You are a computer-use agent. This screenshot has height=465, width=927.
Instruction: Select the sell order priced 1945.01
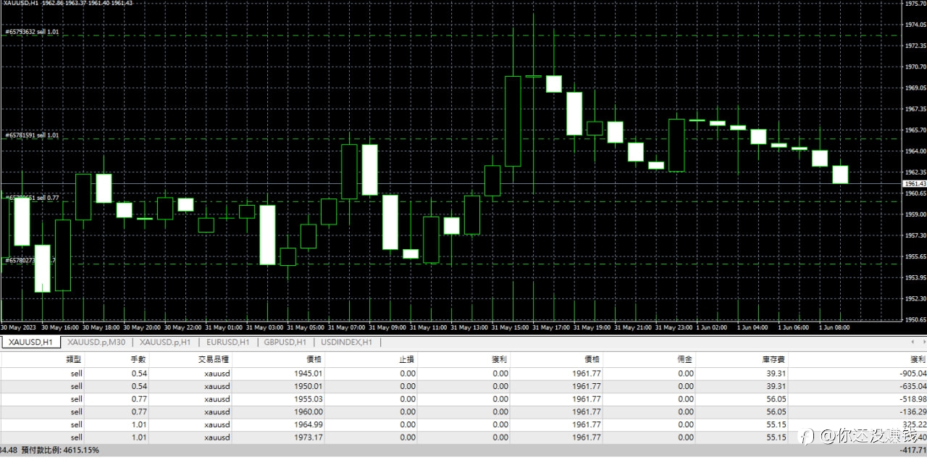pos(463,374)
